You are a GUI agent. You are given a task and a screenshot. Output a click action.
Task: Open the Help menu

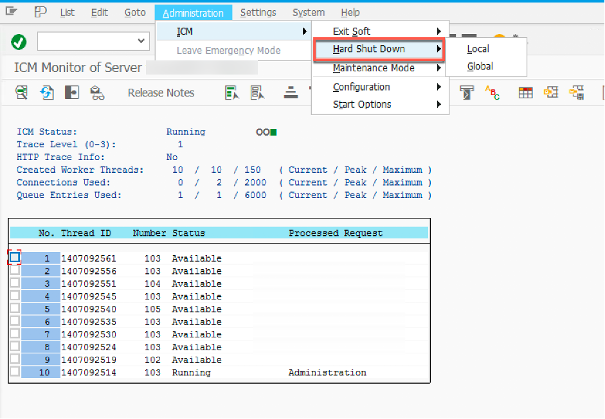coord(350,13)
